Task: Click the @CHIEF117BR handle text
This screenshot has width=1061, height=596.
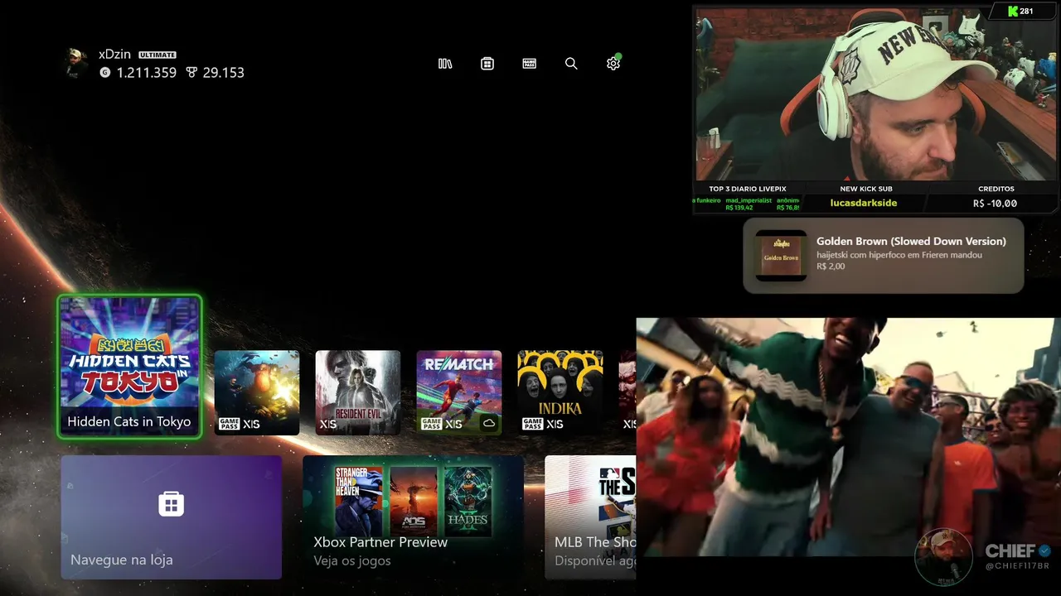Action: [1017, 566]
